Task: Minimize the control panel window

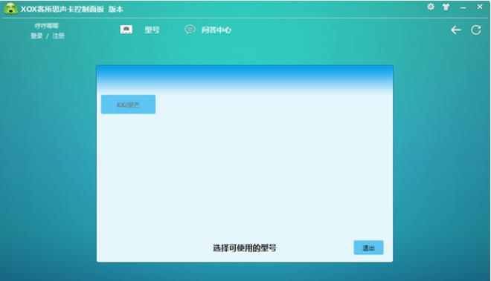Action: click(463, 7)
